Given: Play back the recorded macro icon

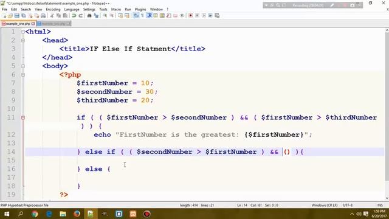Looking at the screenshot, I should point(204,16).
